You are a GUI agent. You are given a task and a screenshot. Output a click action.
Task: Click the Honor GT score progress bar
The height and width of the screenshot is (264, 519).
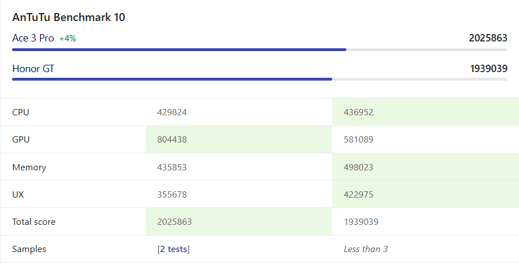[260, 79]
